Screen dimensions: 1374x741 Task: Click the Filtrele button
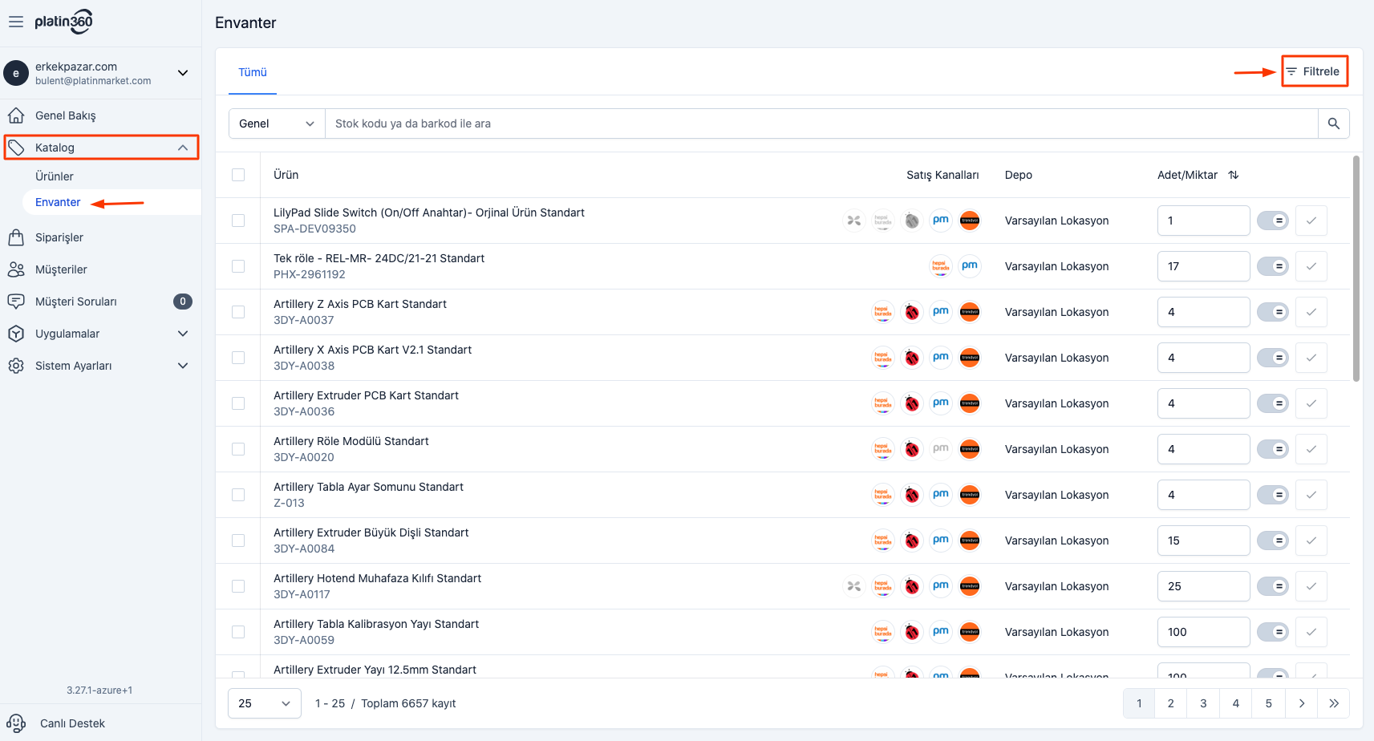[1314, 71]
